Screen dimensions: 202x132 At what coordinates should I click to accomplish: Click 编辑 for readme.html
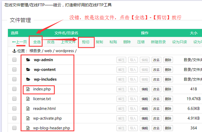pos(145,109)
